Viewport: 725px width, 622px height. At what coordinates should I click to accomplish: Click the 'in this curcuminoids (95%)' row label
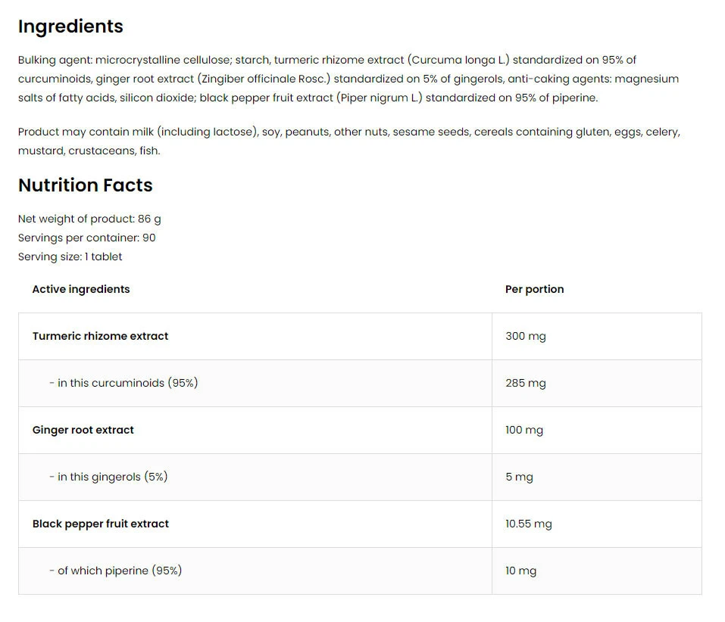coord(123,383)
